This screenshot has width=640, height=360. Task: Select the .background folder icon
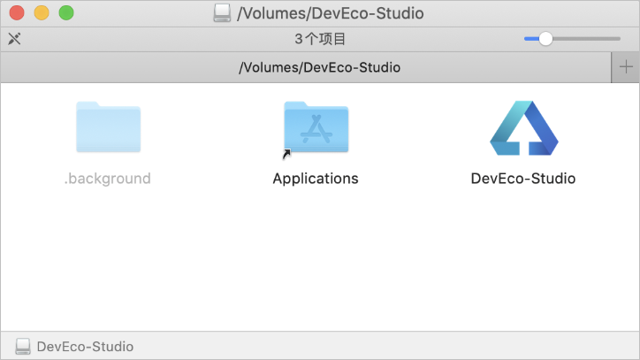108,127
